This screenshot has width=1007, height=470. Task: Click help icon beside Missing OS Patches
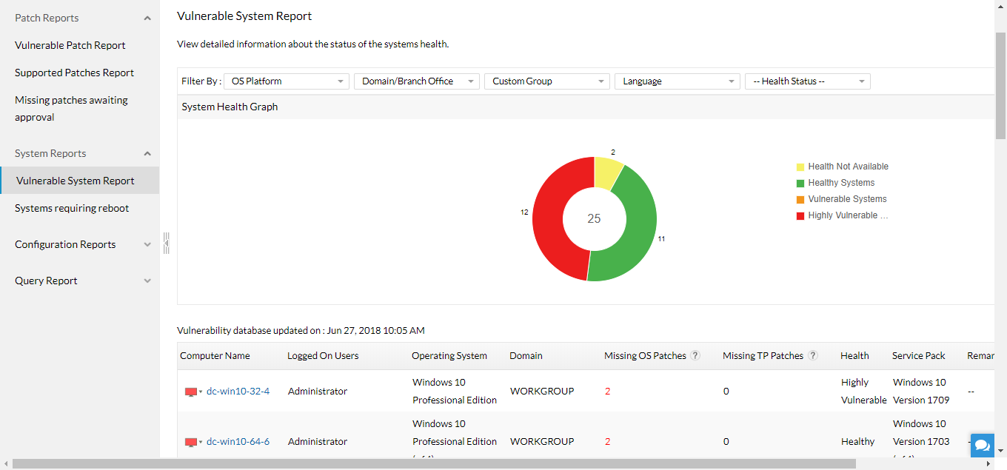695,355
